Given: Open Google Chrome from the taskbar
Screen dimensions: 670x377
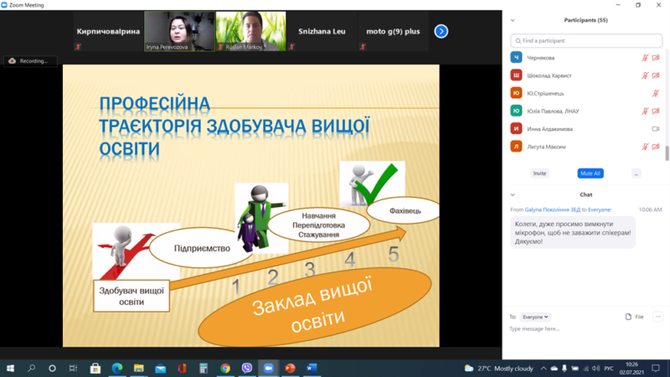Looking at the screenshot, I should (x=225, y=369).
